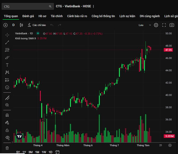178x154 pixels.
Task: Select the text annotation tool
Action: (7, 65)
